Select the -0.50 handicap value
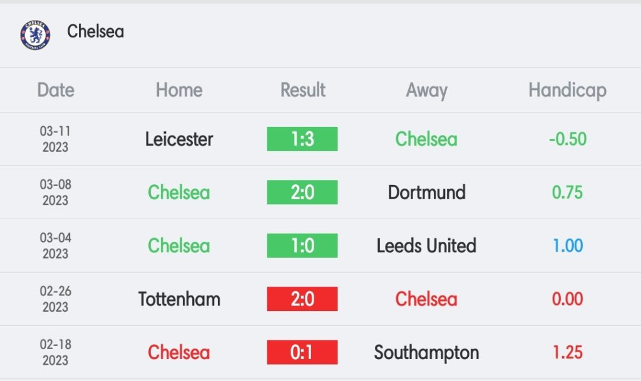This screenshot has width=641, height=381. click(568, 139)
